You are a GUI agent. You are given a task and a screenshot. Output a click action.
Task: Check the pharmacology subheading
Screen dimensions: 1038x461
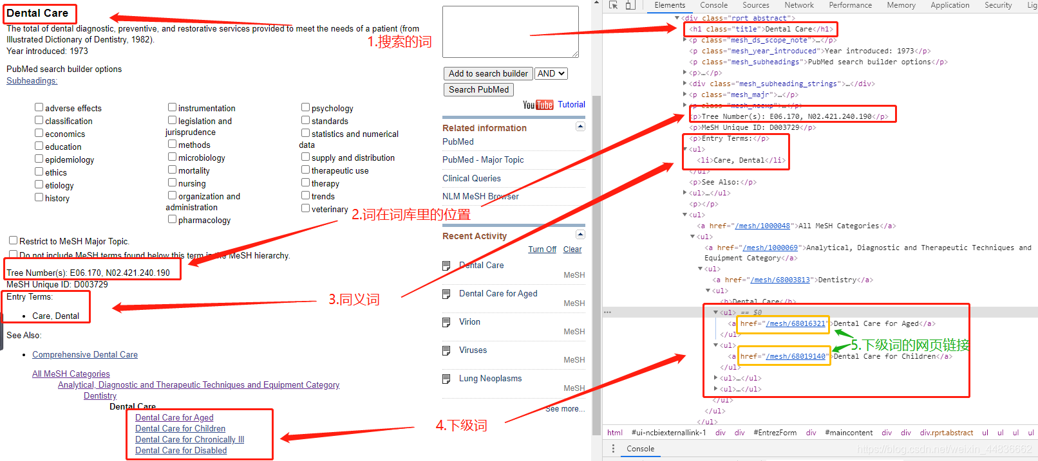click(173, 219)
